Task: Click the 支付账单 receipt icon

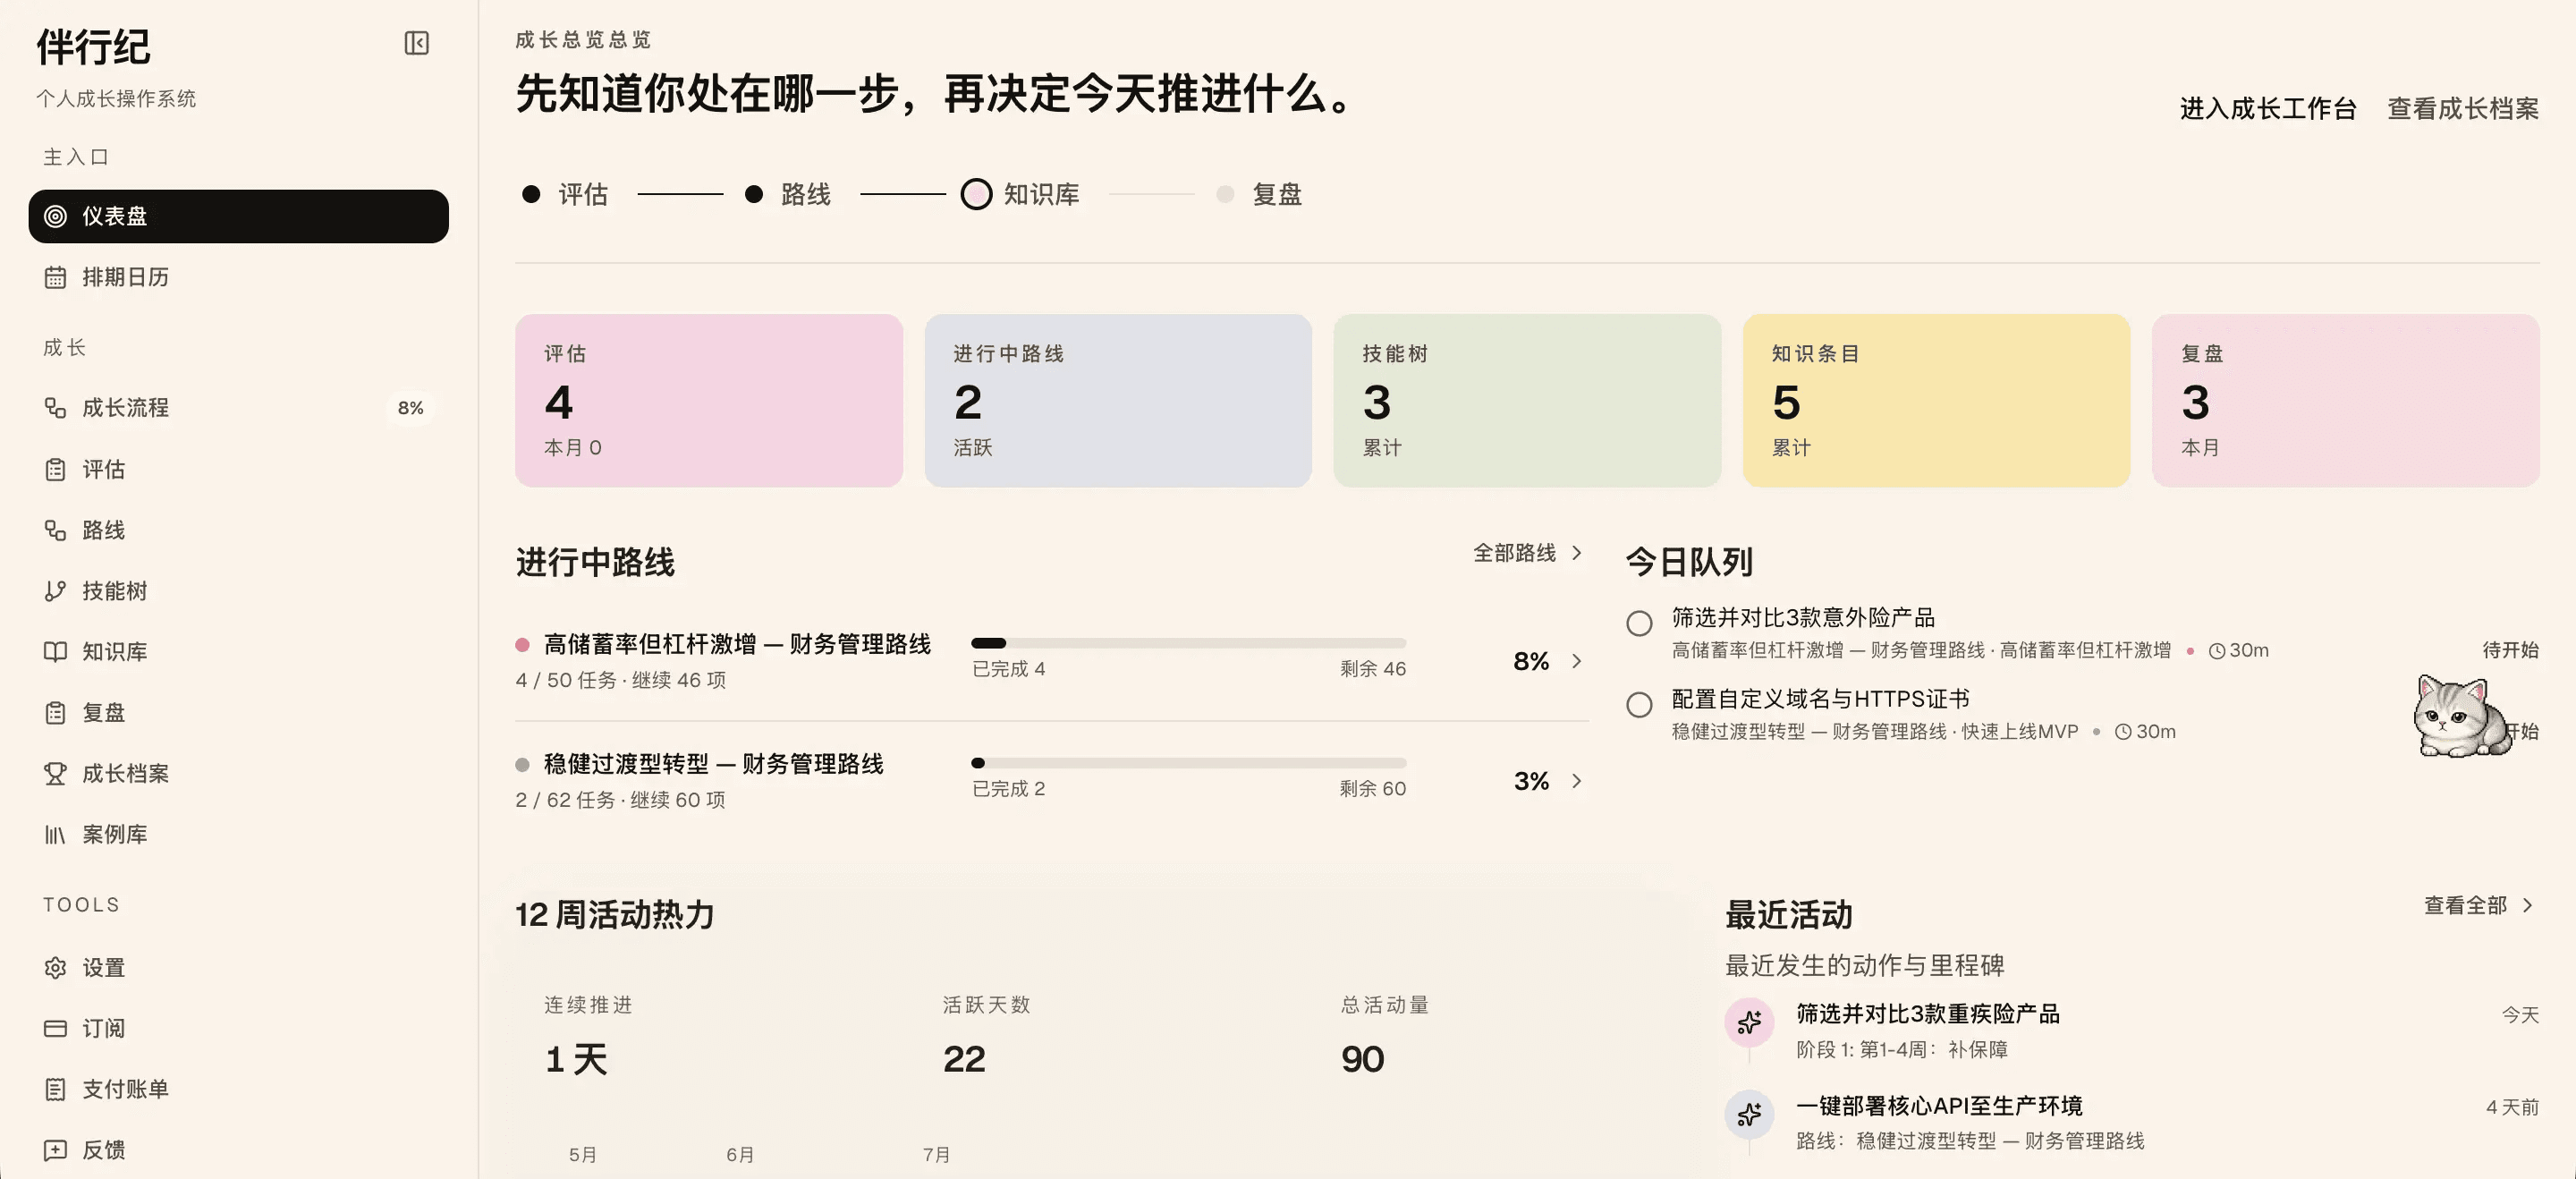Action: coord(56,1090)
